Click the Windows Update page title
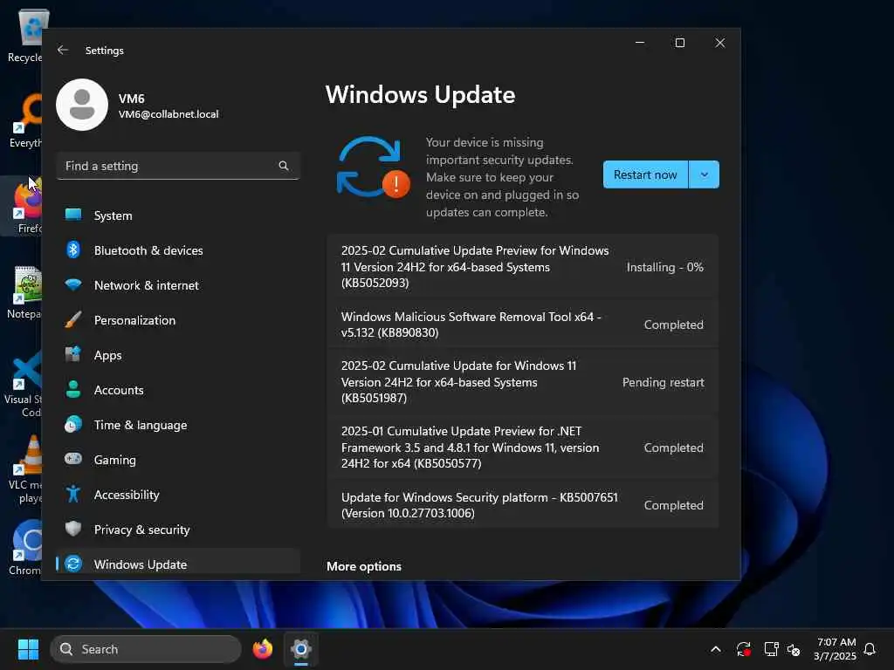 [420, 94]
